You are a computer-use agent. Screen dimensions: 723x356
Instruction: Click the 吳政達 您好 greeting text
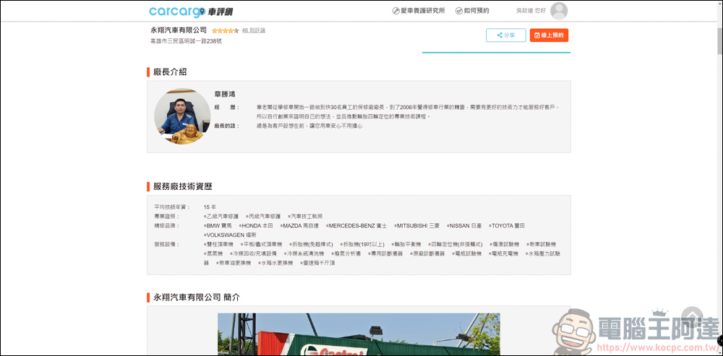[x=531, y=11]
